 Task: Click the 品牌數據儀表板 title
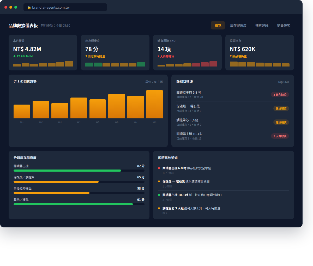[x=23, y=26]
